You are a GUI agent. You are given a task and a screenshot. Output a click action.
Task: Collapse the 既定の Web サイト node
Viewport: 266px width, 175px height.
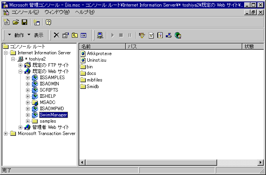click(x=20, y=71)
